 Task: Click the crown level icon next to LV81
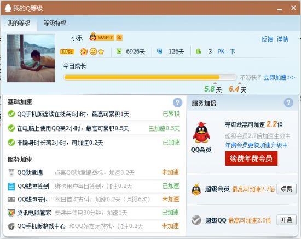click(84, 52)
